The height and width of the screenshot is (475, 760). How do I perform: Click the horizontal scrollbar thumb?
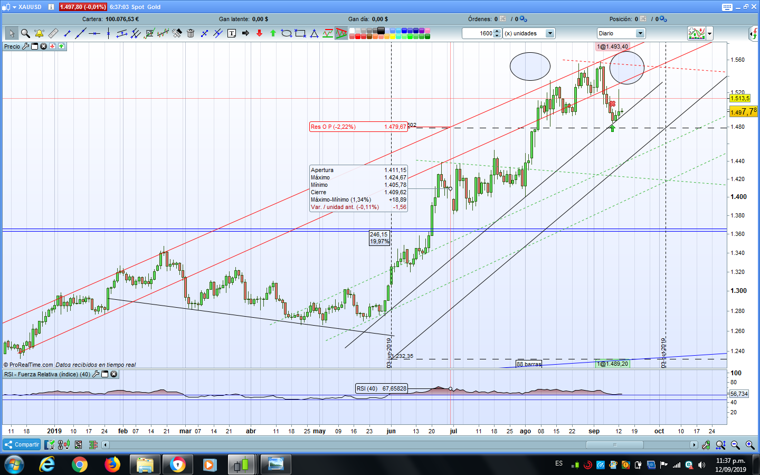click(614, 445)
